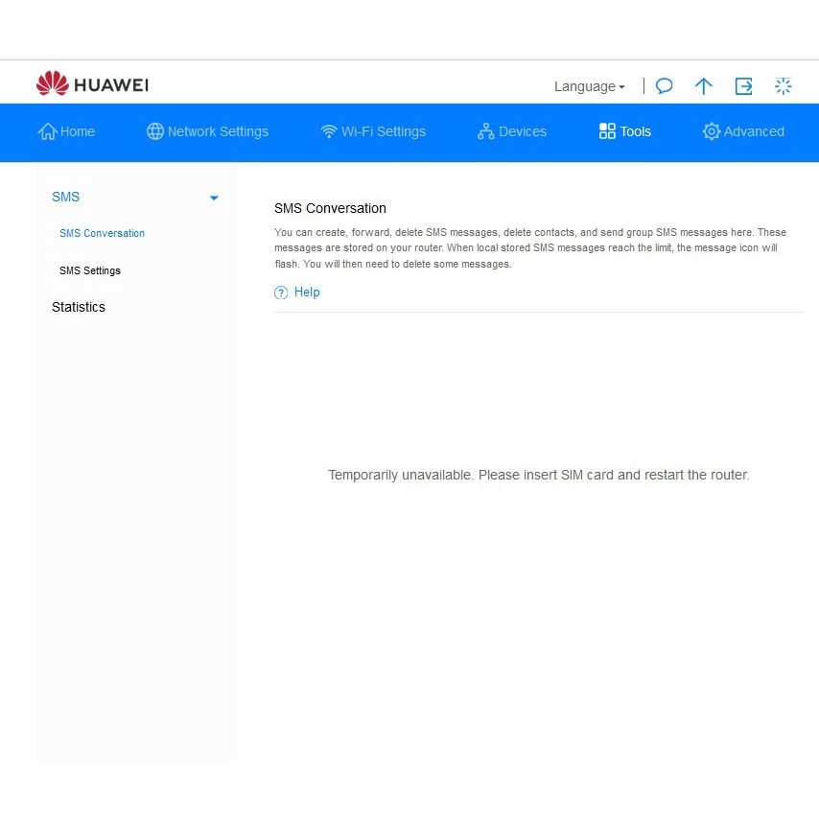Open the Language dropdown
819x819 pixels.
point(589,86)
